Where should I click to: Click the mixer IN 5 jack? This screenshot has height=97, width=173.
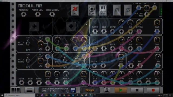(130, 83)
